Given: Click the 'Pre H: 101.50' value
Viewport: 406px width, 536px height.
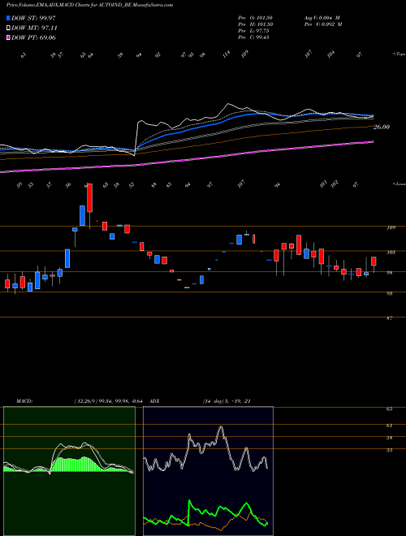Looking at the screenshot, I should coord(256,24).
